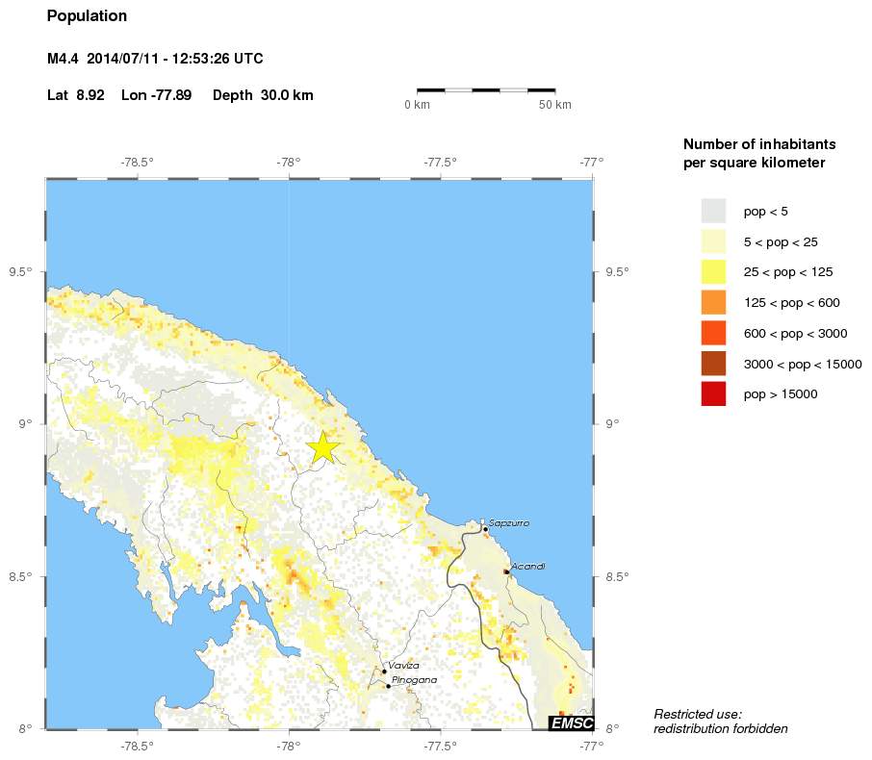Click the pale yellow '5 < pop < 25' swatch
The height and width of the screenshot is (760, 872).
[713, 241]
